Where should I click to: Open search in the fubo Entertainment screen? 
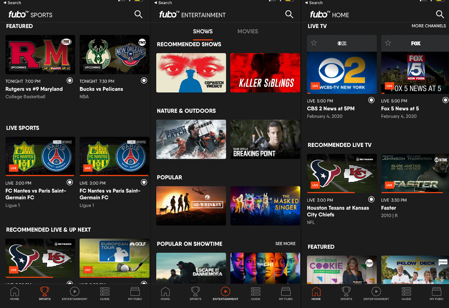(289, 14)
